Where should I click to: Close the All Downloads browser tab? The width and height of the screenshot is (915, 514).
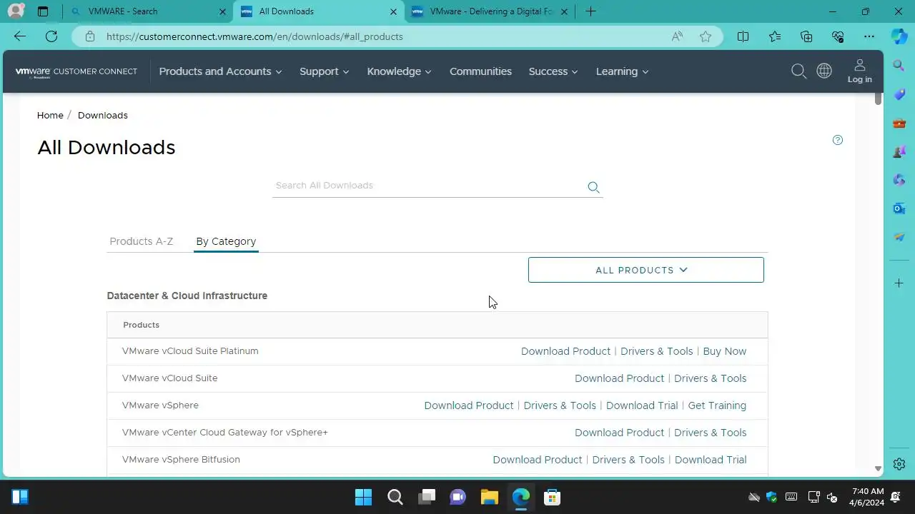pos(393,11)
